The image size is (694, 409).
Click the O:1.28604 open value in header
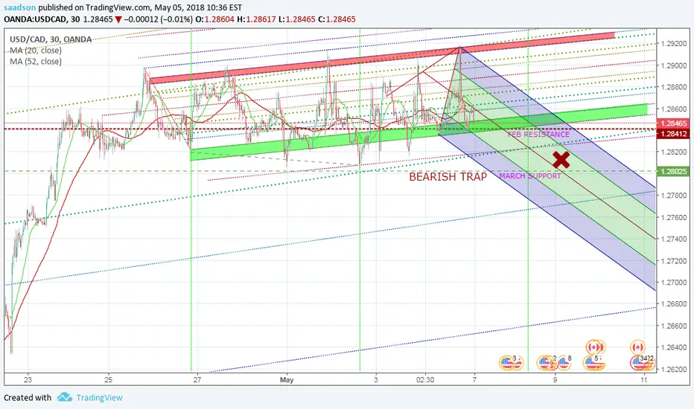click(215, 19)
